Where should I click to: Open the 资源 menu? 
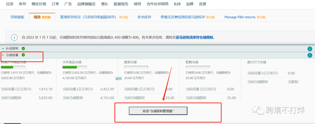tap(202, 4)
